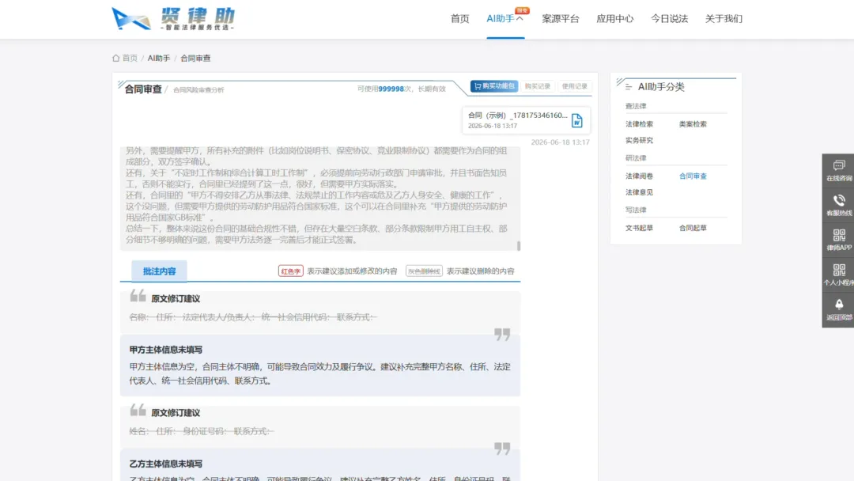Open 应用中心 in top navigation
The height and width of the screenshot is (481, 854).
(615, 18)
